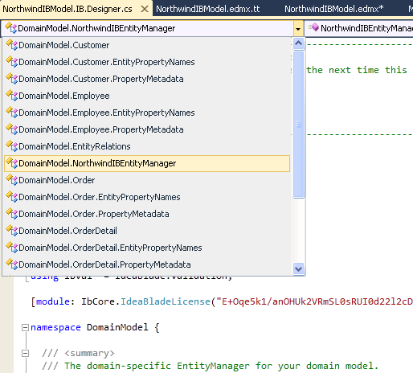Click icon of highlighted NorthwindIBEntityManager list entry
This screenshot has height=373, width=413.
point(12,162)
